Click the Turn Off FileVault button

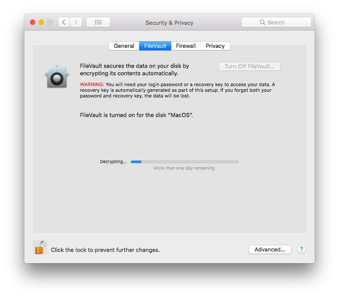(249, 66)
